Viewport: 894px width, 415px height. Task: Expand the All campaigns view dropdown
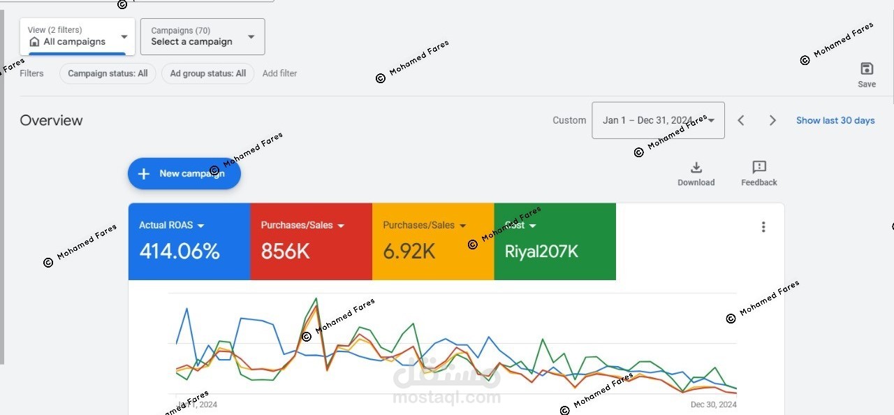124,37
